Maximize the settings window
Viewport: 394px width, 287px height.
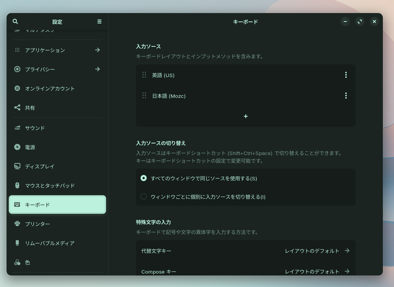[x=360, y=21]
